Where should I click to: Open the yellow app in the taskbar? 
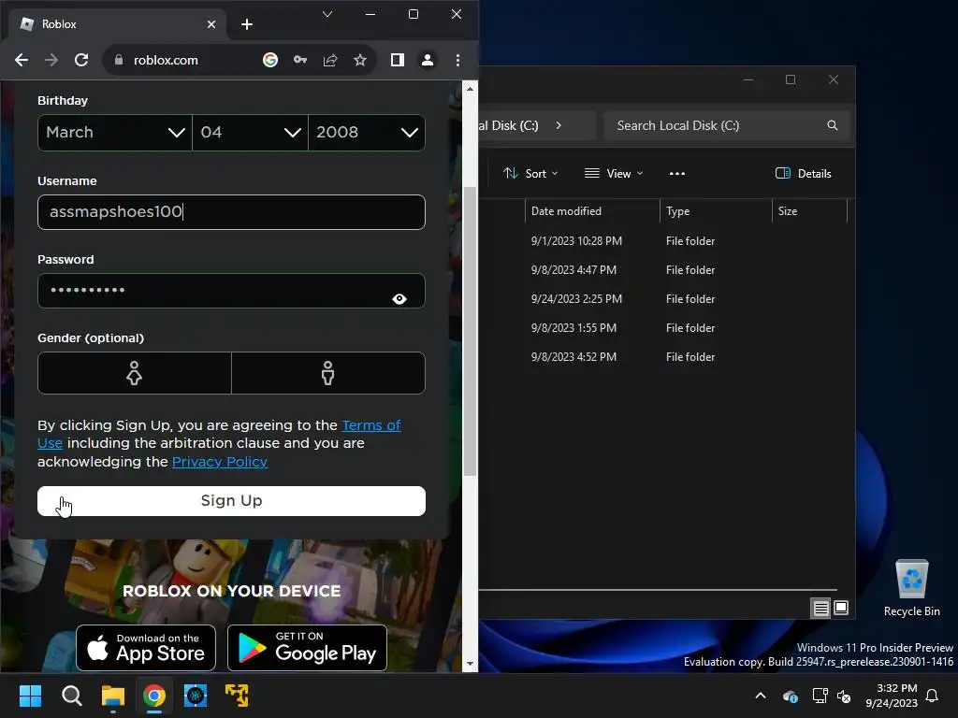(237, 696)
